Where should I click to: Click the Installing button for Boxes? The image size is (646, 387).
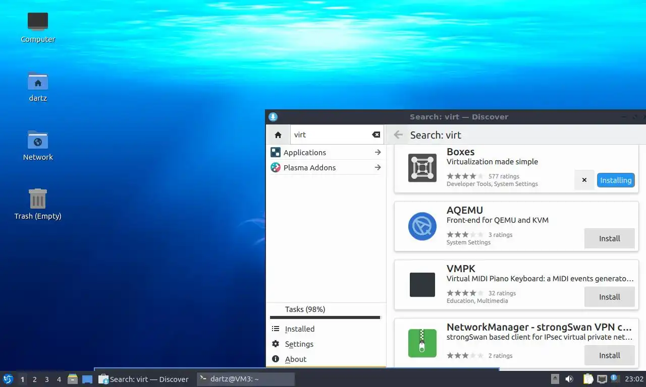[616, 180]
